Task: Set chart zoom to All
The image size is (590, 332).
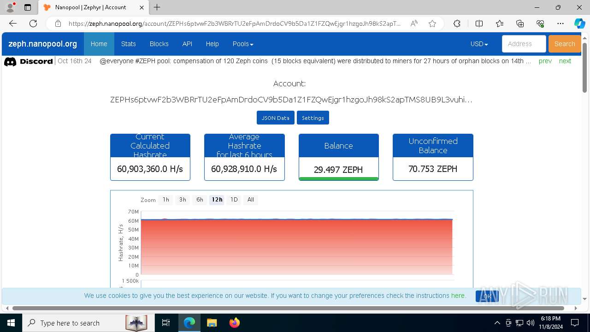Action: click(250, 200)
